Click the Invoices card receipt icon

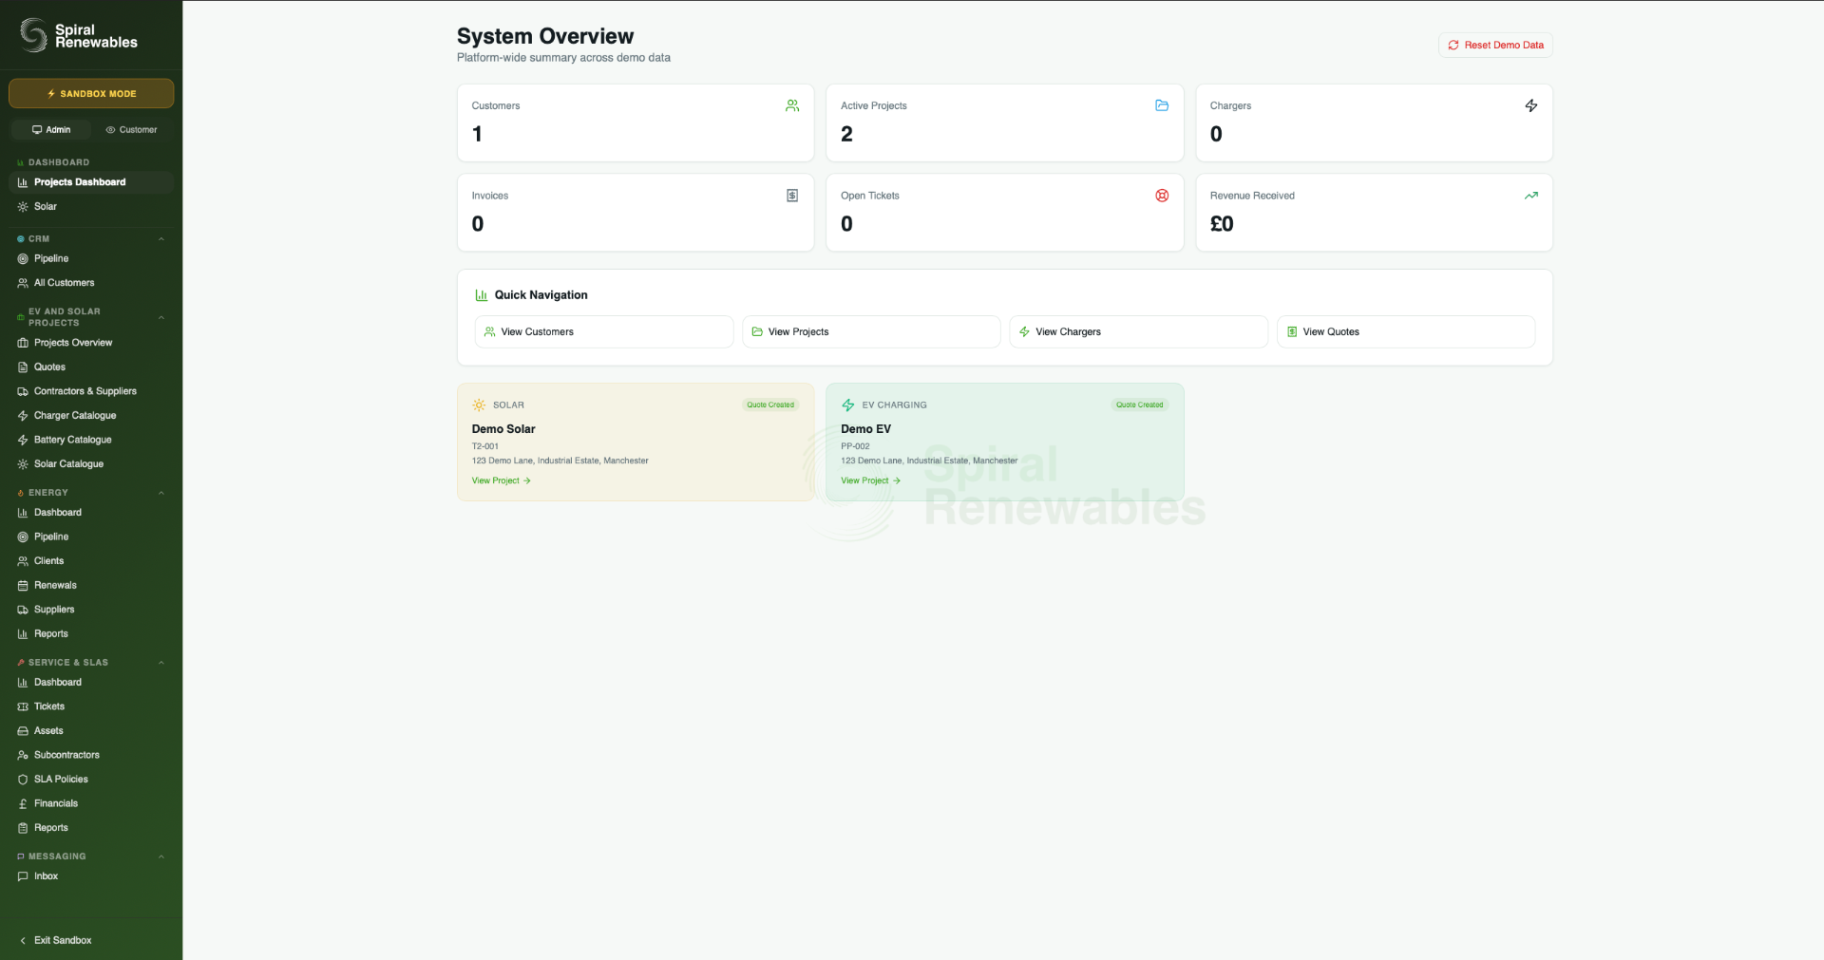click(x=792, y=196)
